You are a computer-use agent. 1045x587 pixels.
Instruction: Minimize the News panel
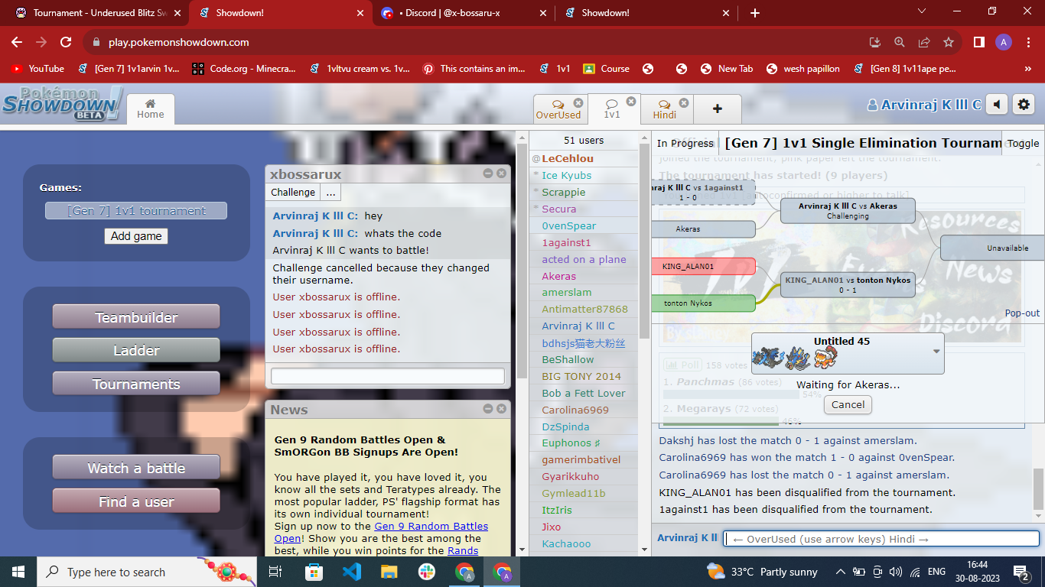(488, 409)
